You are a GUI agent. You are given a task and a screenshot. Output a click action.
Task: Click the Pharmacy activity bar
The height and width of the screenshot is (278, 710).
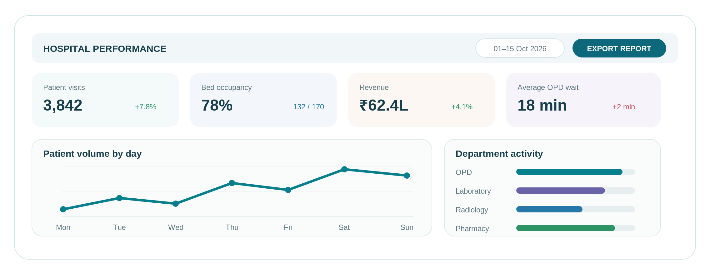click(575, 228)
